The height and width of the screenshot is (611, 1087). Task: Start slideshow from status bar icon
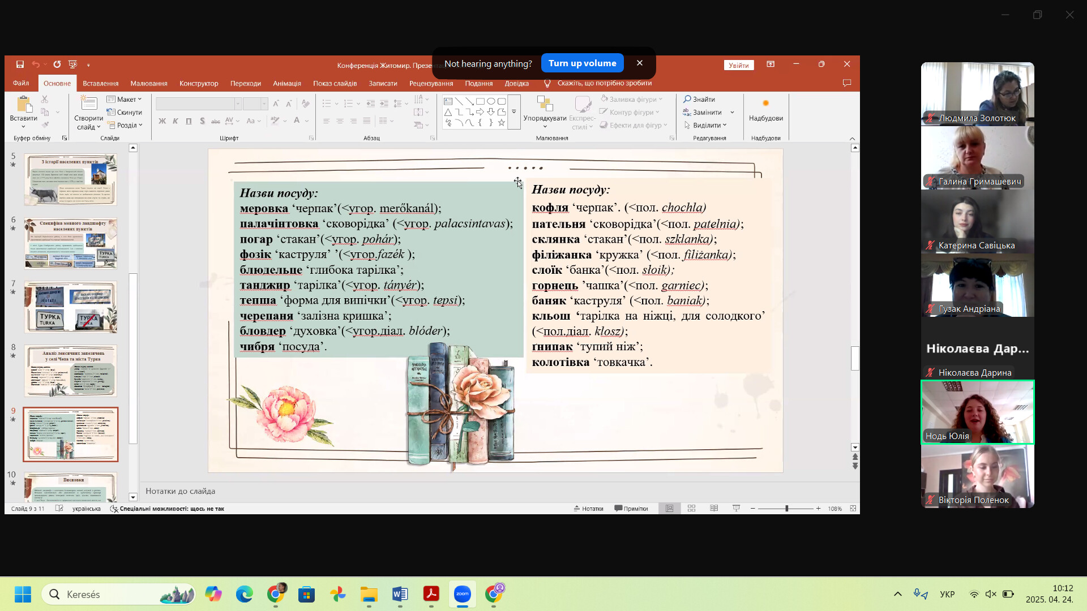[736, 509]
